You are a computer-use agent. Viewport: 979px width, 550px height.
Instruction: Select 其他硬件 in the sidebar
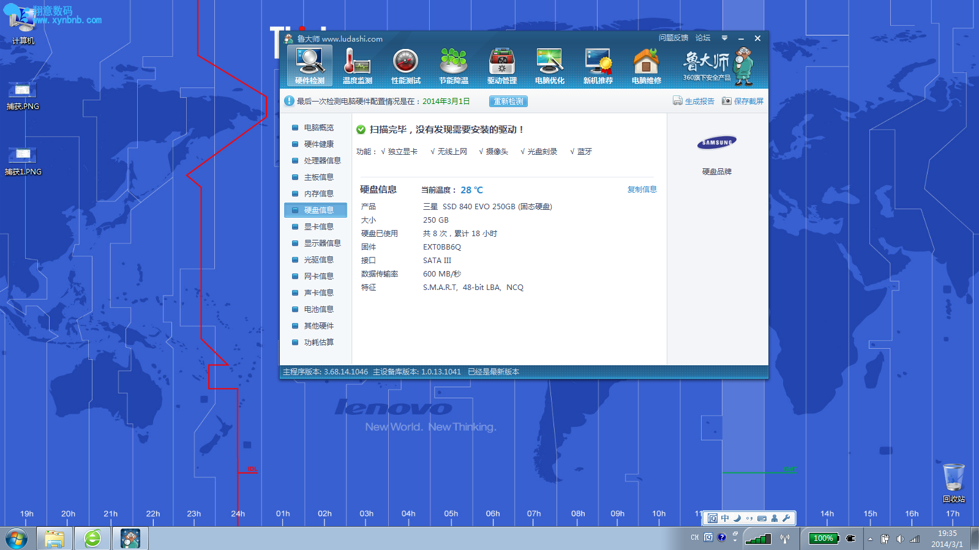pyautogui.click(x=316, y=325)
